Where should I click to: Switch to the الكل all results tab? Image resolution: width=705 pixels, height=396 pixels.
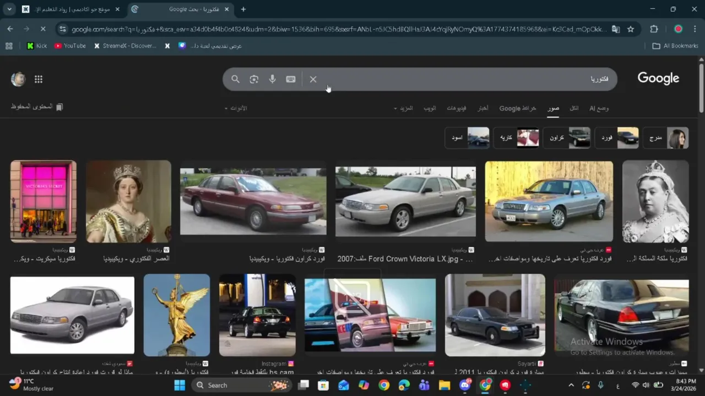574,108
